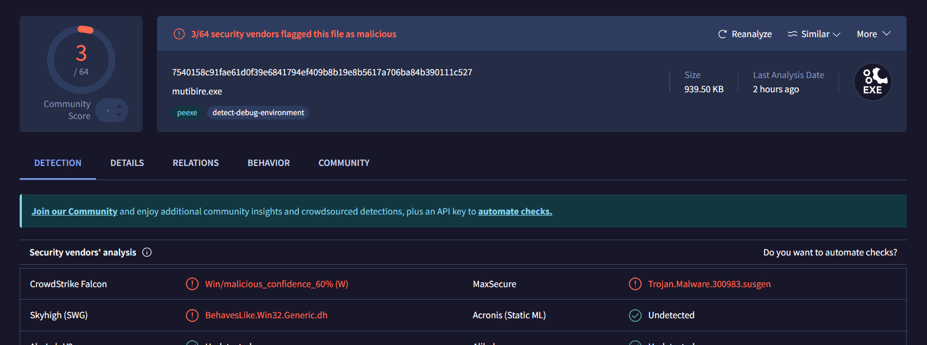Click the EXE file type icon
927x345 pixels.
click(872, 82)
